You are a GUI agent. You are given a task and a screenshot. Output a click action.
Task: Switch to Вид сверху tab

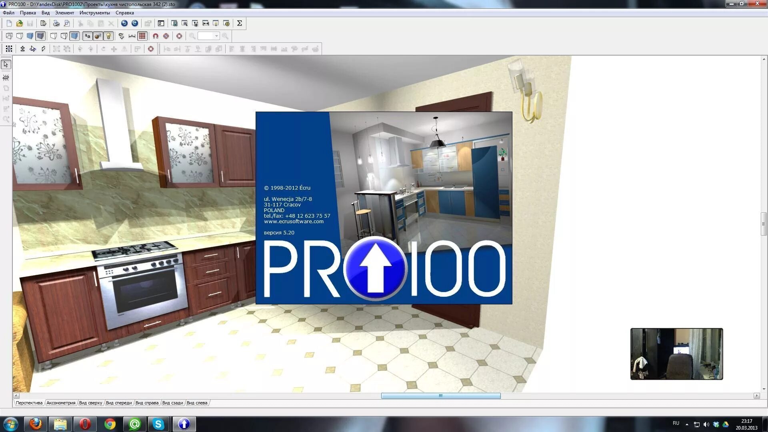coord(90,403)
